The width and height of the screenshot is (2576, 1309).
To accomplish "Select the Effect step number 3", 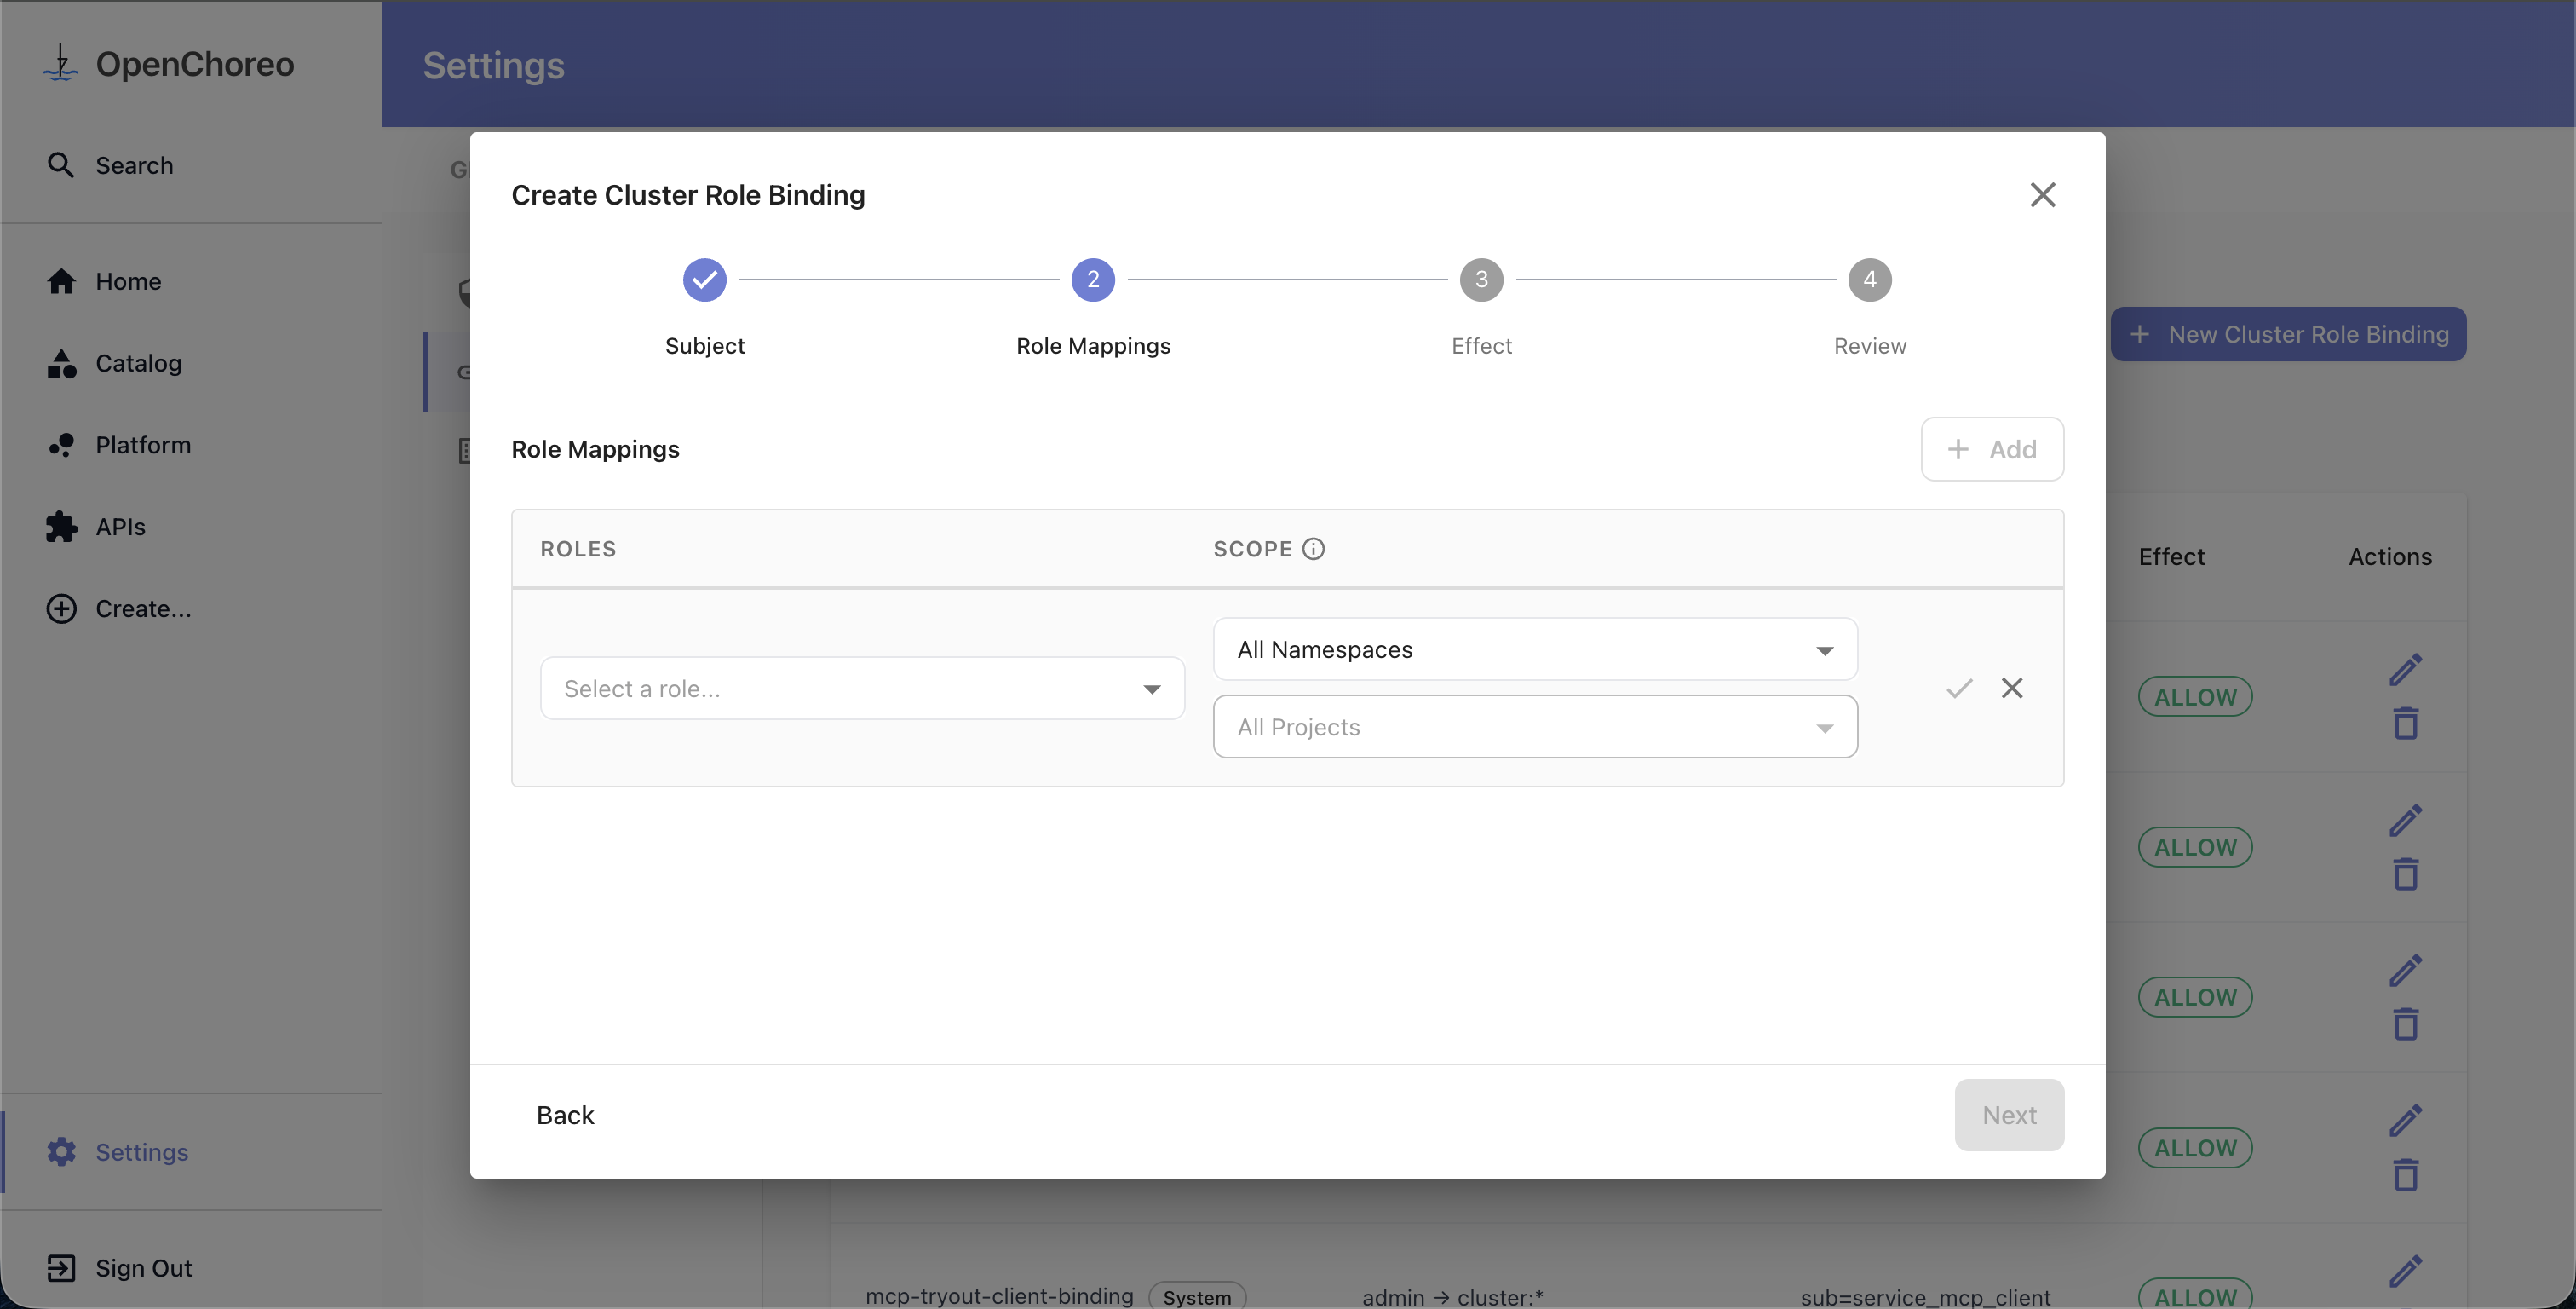I will [1481, 280].
